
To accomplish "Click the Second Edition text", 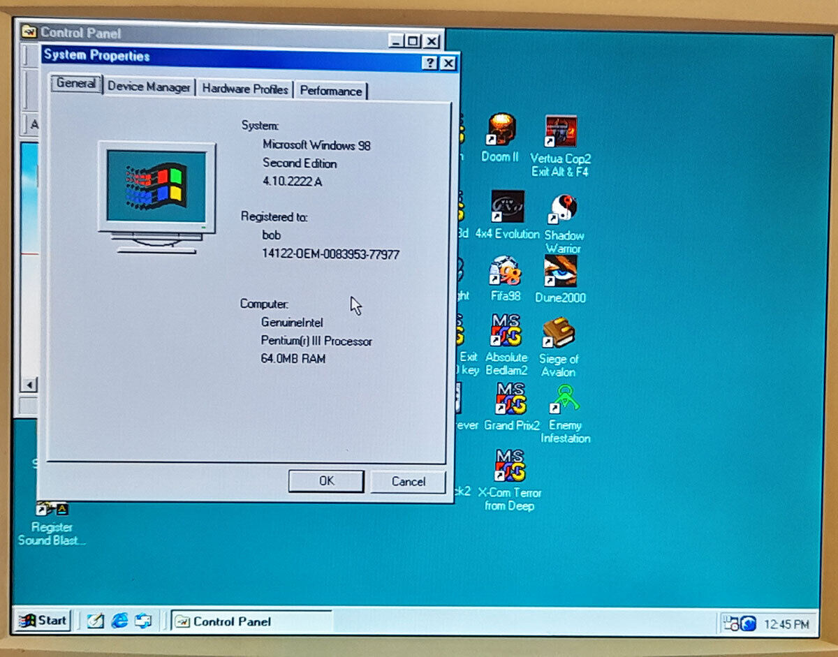I will (300, 163).
